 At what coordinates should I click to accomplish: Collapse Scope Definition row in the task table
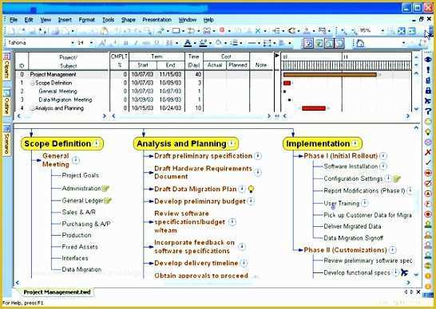32,83
